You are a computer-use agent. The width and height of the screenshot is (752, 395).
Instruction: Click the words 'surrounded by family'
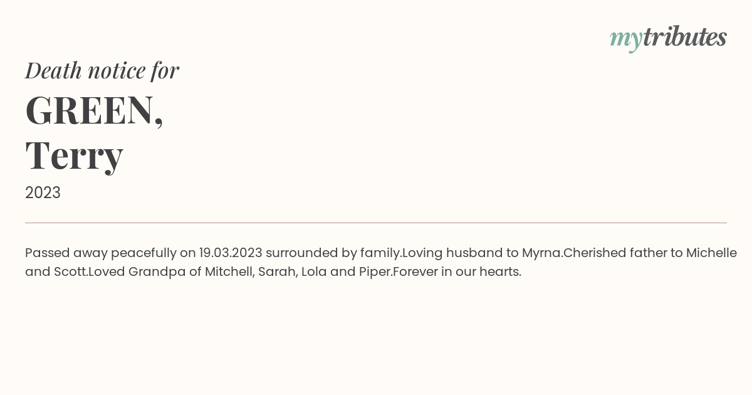[x=333, y=253]
